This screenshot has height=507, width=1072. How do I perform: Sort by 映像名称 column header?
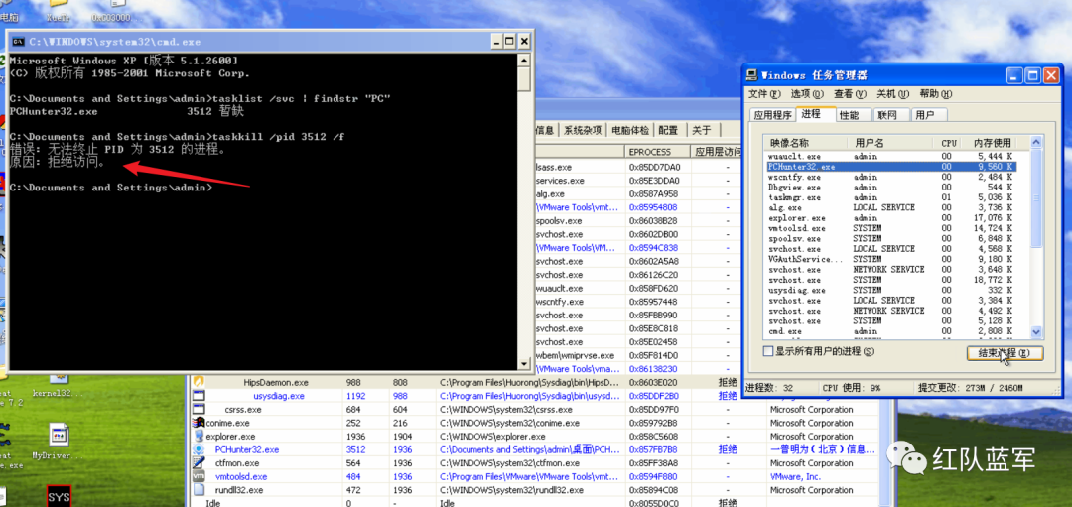pyautogui.click(x=807, y=143)
